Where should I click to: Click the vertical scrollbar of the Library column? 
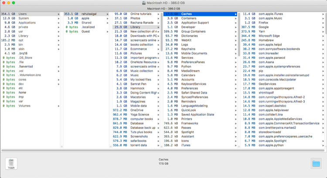tap(239, 34)
